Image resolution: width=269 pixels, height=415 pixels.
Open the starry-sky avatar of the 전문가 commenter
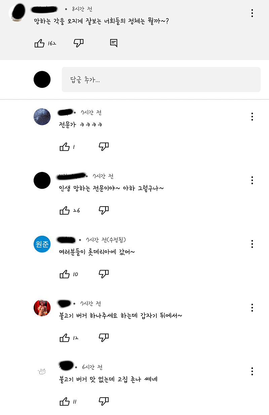42,117
